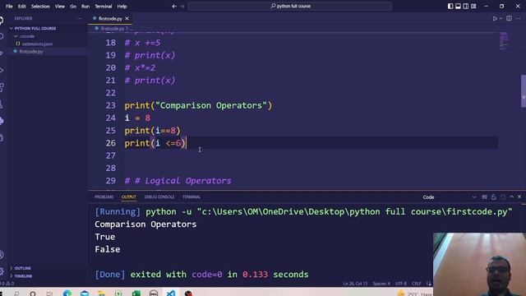The image size is (526, 296).
Task: Switch to the OUTPUT panel tab
Action: coord(129,197)
